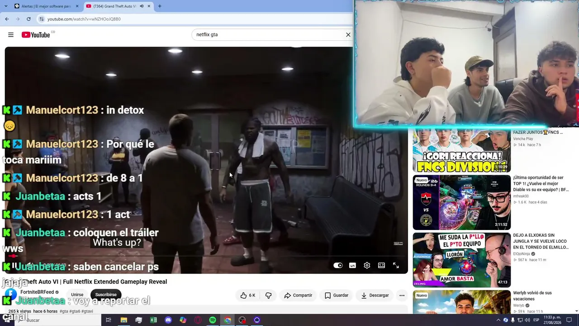Open the FortniteBRFeed channel name
This screenshot has height=326, width=579.
coord(37,292)
